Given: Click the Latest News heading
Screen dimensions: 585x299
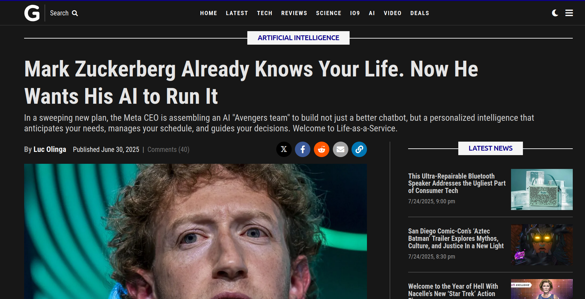Looking at the screenshot, I should [x=490, y=148].
